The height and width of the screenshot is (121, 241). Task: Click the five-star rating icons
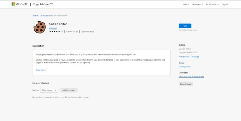[55, 31]
